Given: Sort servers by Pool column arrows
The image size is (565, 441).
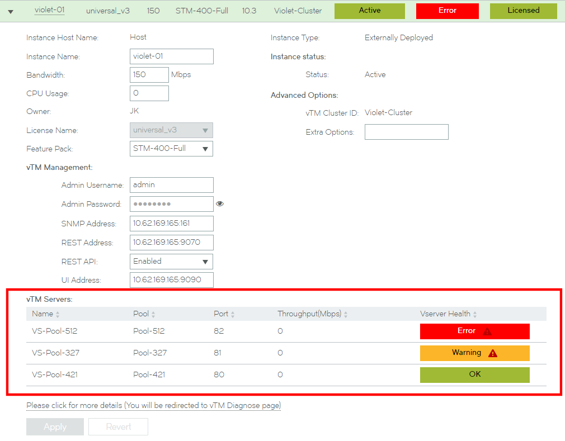Looking at the screenshot, I should pyautogui.click(x=153, y=315).
